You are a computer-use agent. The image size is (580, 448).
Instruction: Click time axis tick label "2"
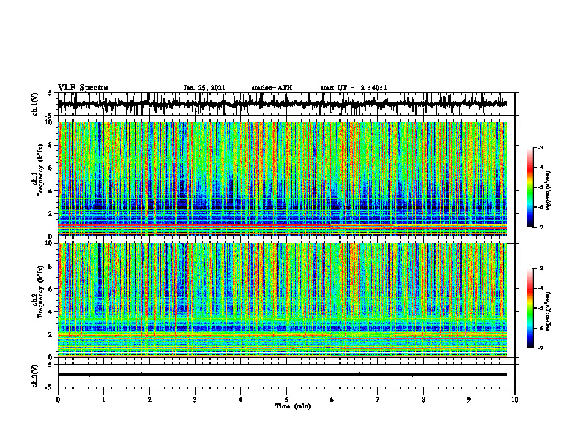149,400
